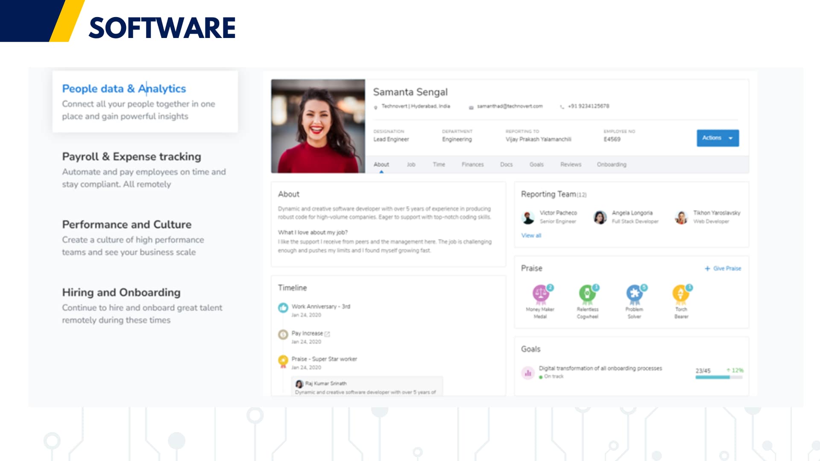Open the Onboarding tab
The image size is (820, 461).
(x=611, y=164)
